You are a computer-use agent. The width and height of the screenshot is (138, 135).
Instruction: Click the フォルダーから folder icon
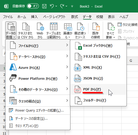point(78,101)
